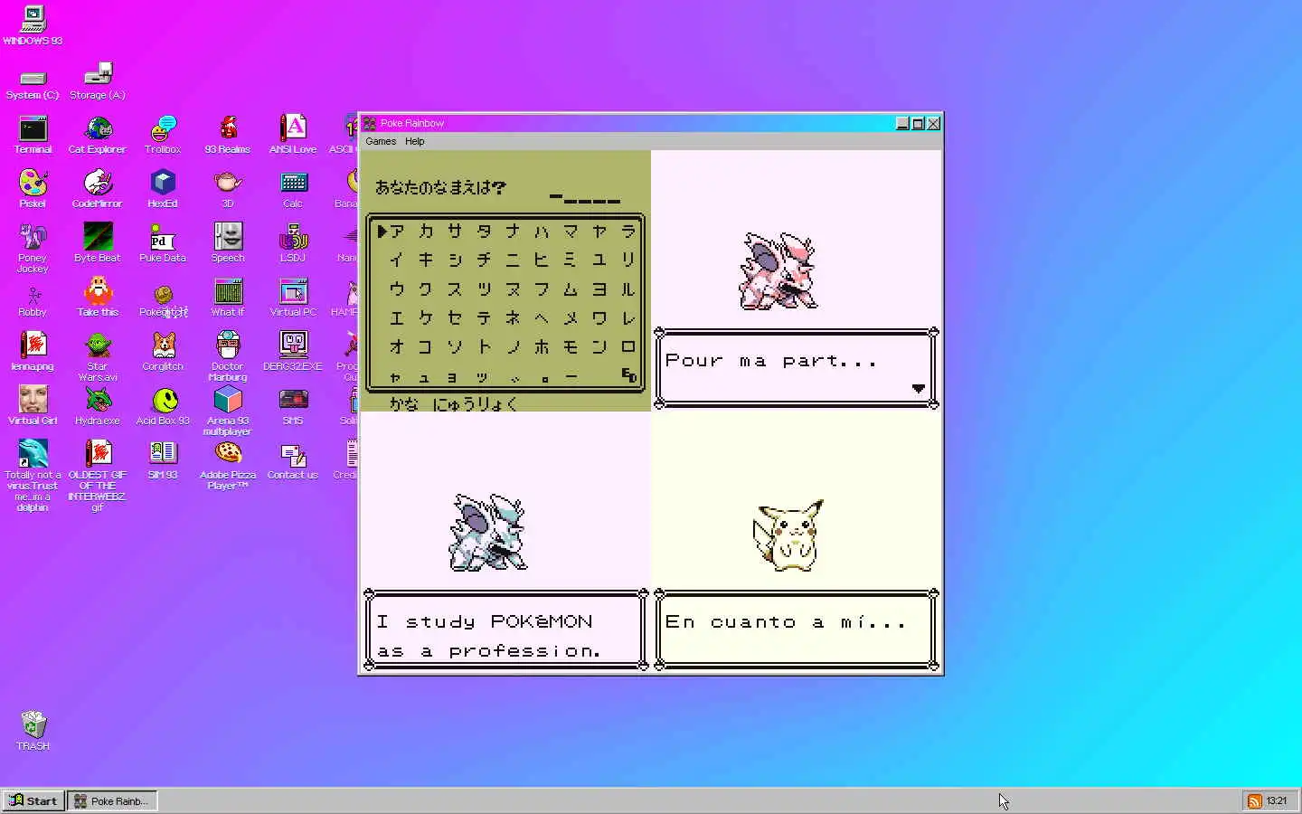The width and height of the screenshot is (1302, 814).
Task: Launch the What If icon
Action: pos(228,298)
